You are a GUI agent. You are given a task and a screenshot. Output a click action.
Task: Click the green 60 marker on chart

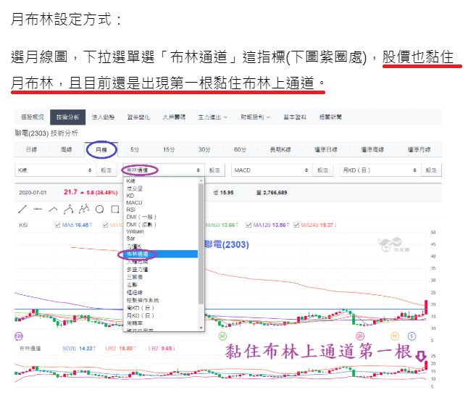(x=222, y=336)
